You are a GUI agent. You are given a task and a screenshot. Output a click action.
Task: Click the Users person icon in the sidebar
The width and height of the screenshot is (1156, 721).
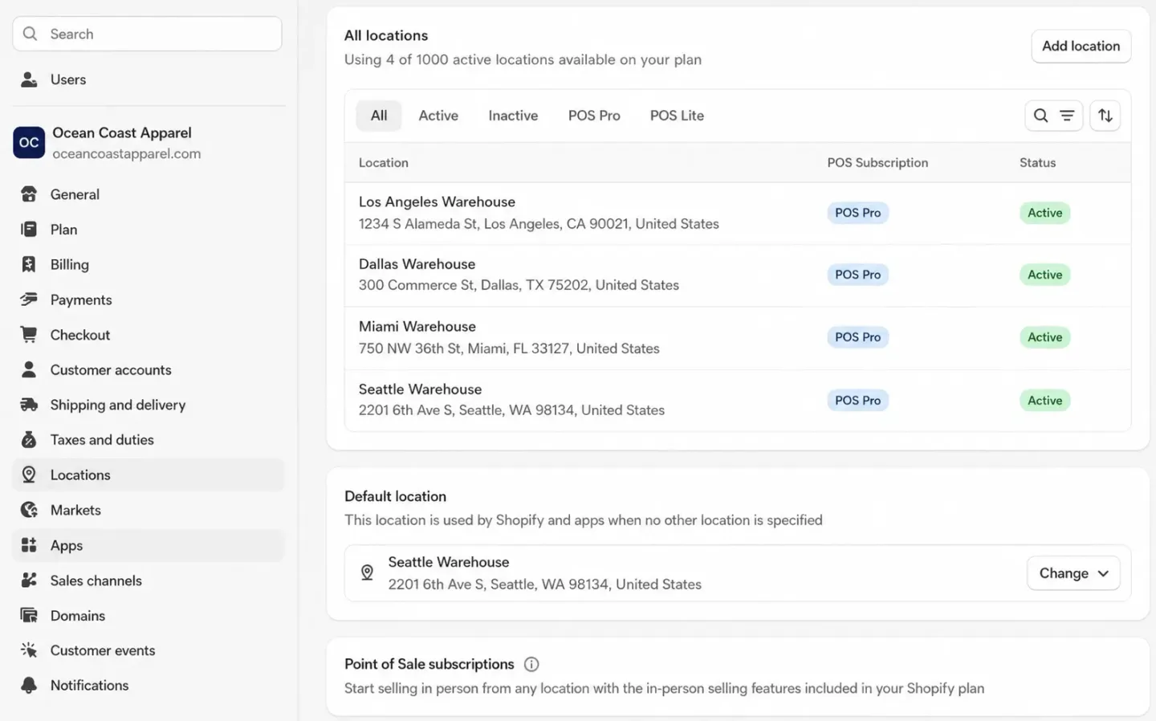(29, 79)
